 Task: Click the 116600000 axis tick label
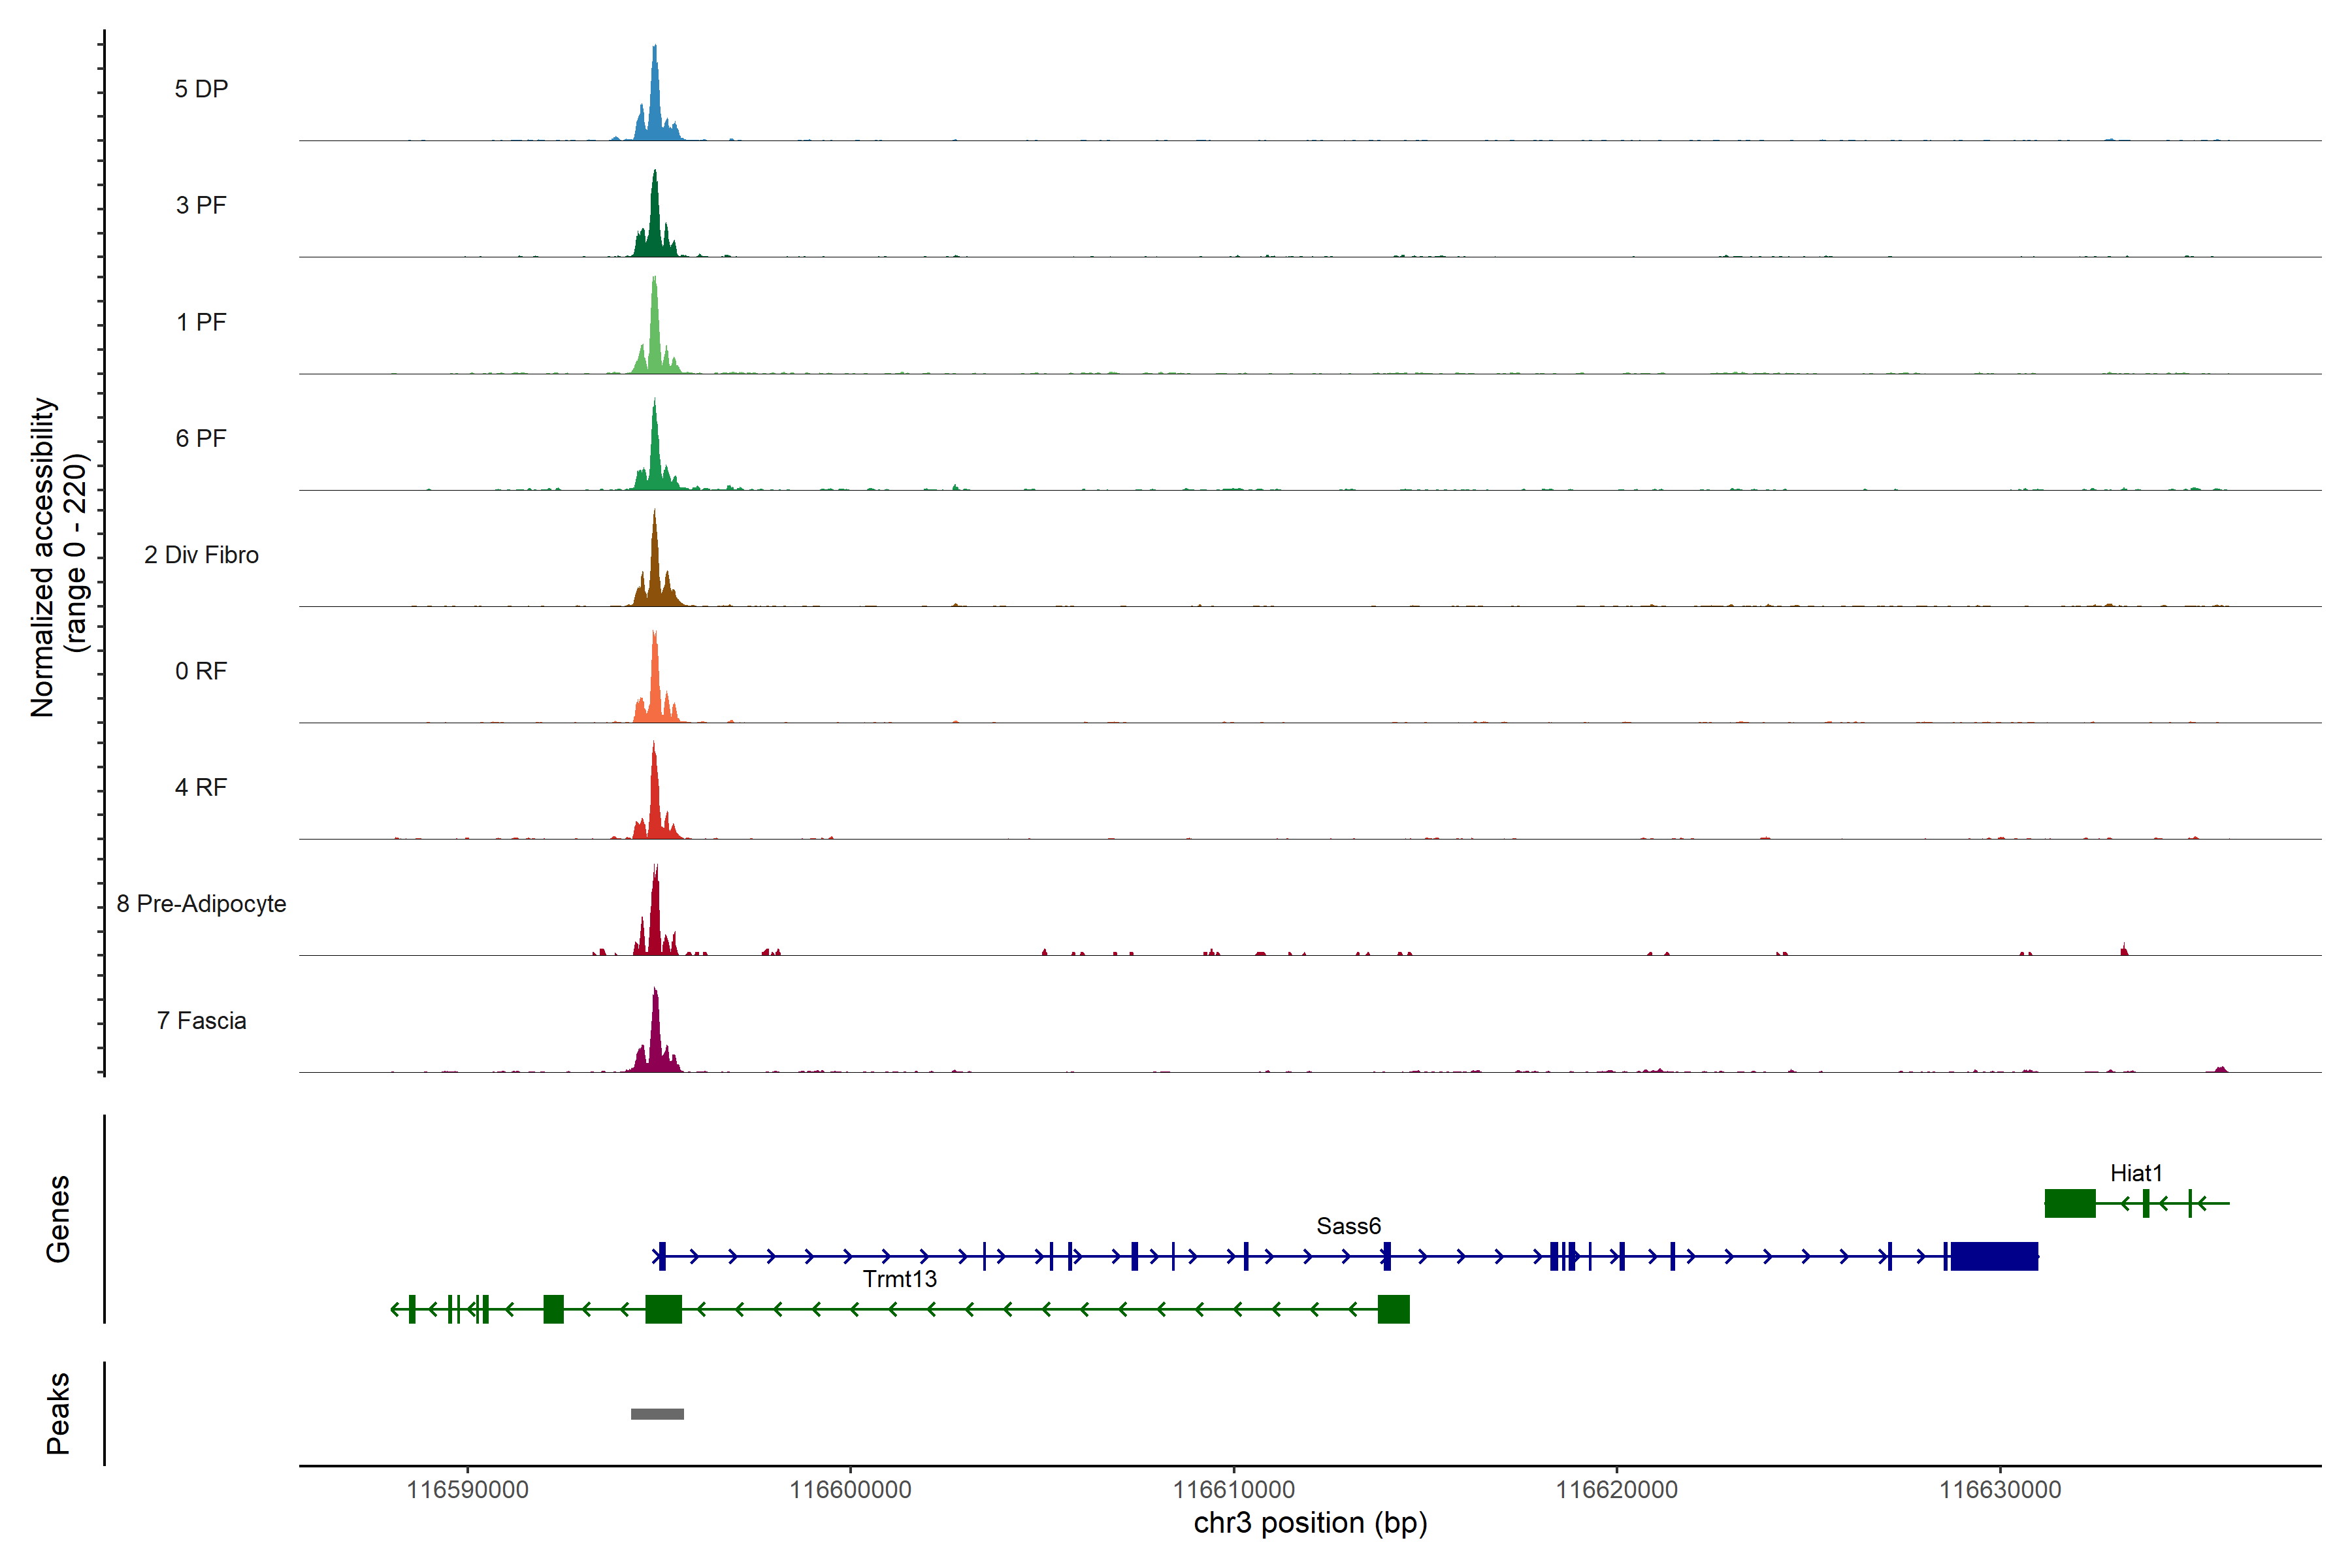click(850, 1489)
